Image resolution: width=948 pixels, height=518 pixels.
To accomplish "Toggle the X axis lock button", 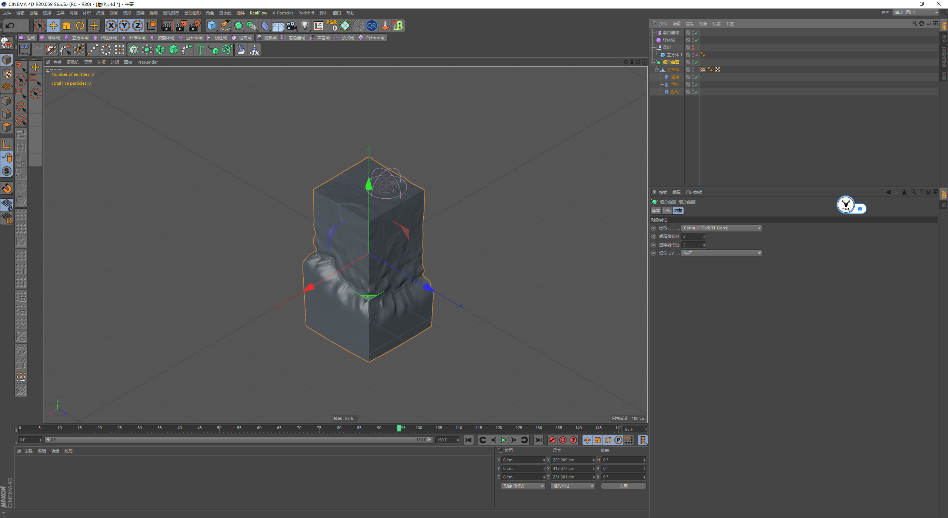I will 111,26.
